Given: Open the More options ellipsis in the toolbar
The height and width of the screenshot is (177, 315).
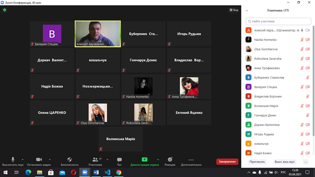Looking at the screenshot, I should [191, 160].
